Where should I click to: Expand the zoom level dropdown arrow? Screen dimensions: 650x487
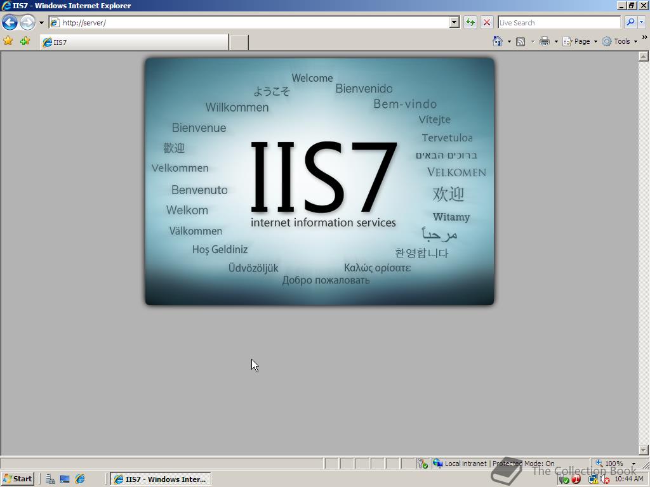[633, 464]
